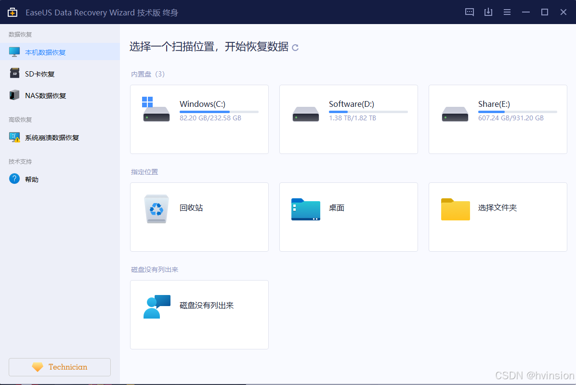Click the refresh icon beside the heading
This screenshot has height=385, width=576.
pos(295,47)
